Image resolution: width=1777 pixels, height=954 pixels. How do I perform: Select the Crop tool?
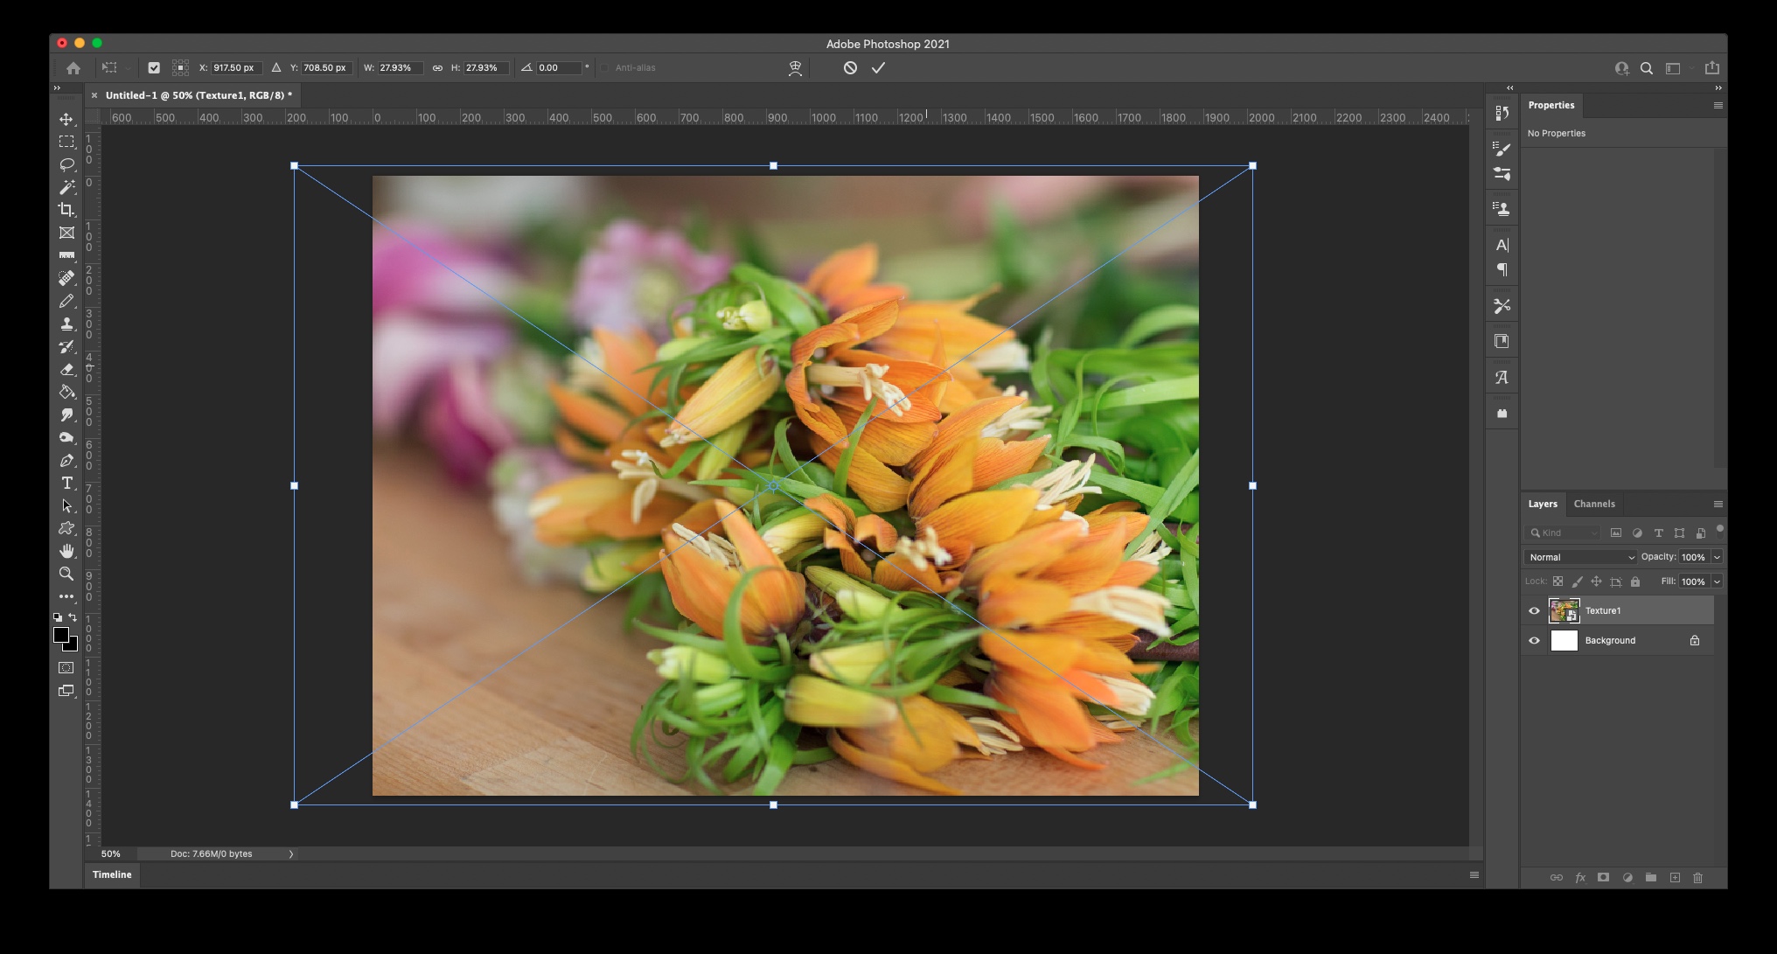point(66,210)
